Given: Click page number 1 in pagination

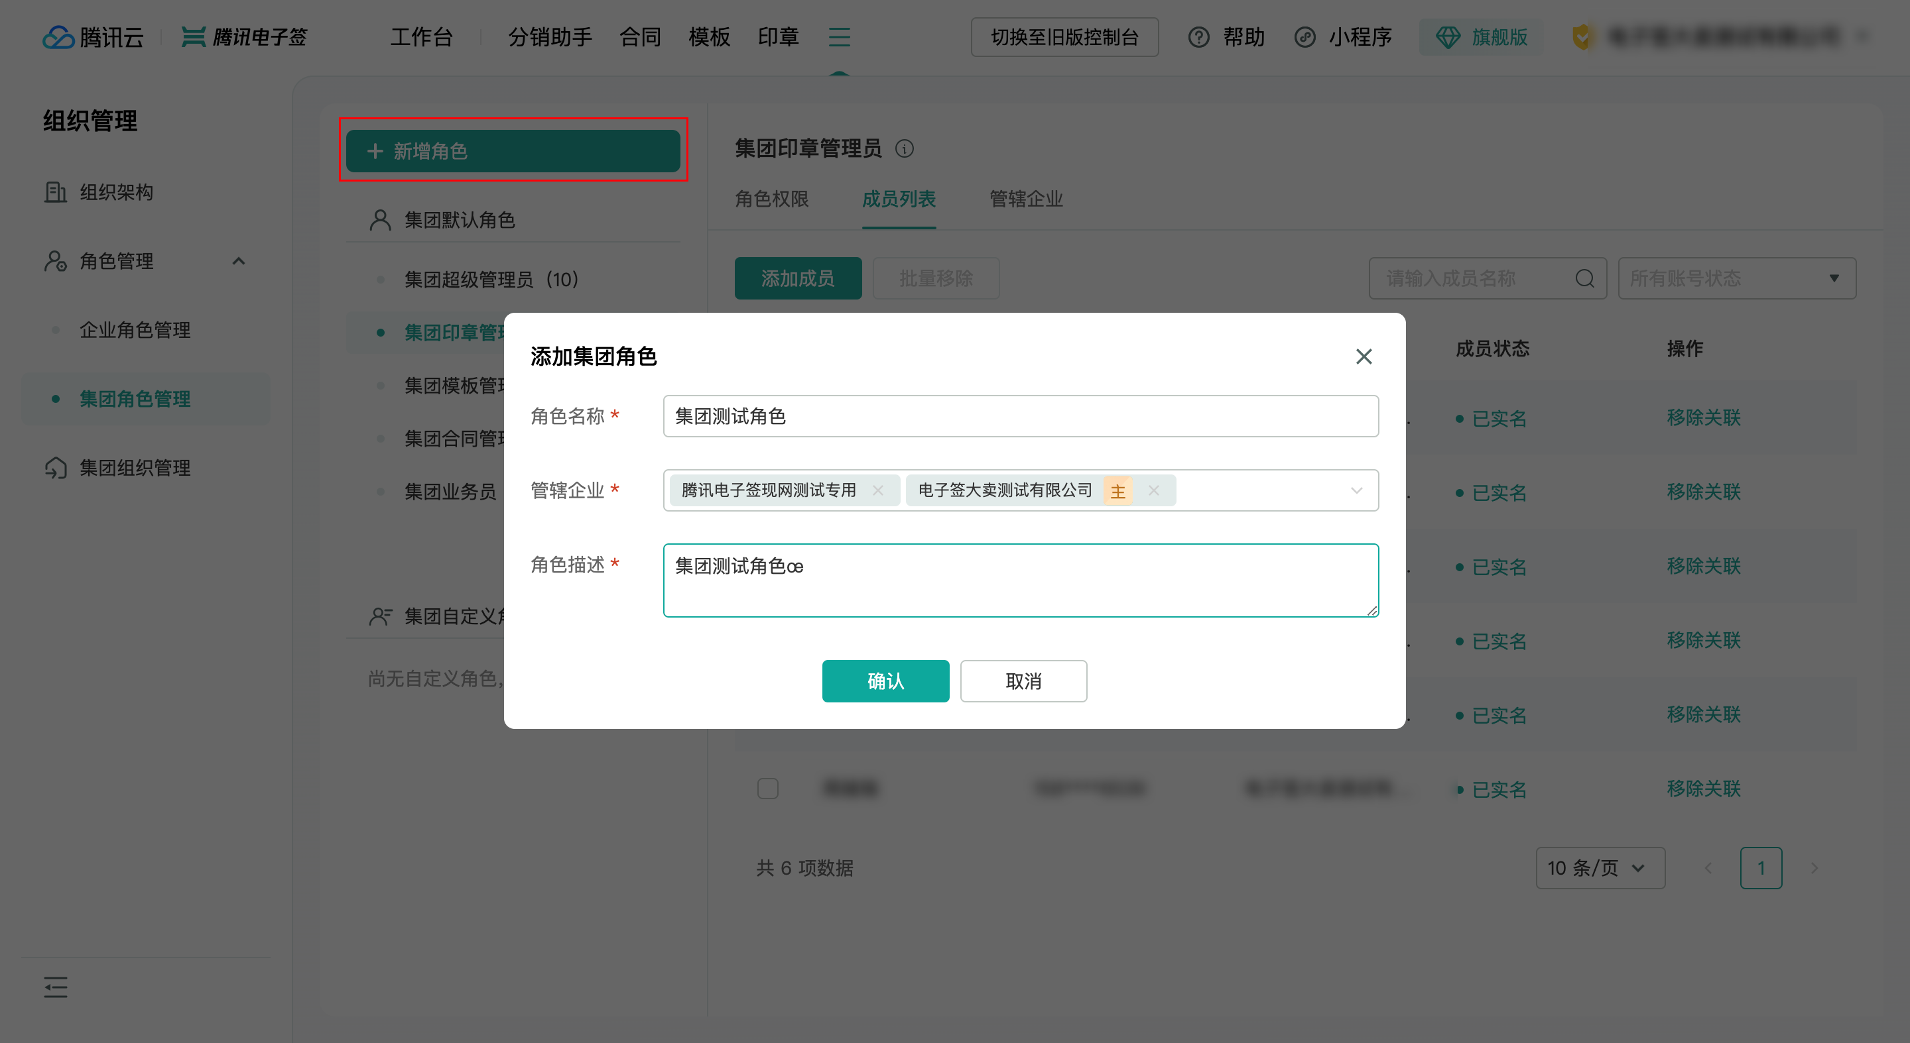Looking at the screenshot, I should pyautogui.click(x=1761, y=868).
